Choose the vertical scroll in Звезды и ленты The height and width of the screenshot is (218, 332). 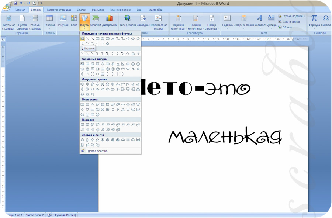point(82,145)
